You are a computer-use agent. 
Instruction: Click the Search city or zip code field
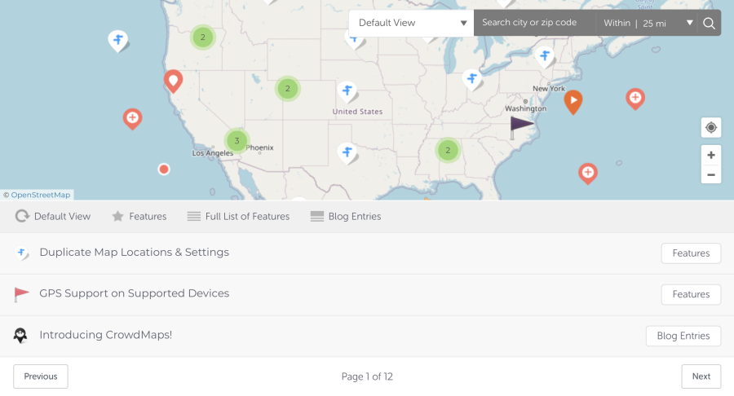(534, 23)
